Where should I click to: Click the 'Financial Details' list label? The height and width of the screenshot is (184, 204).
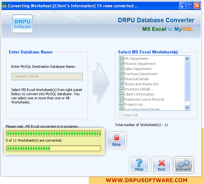[136, 79]
